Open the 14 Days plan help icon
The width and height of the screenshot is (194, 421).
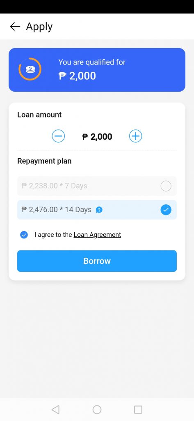99,210
